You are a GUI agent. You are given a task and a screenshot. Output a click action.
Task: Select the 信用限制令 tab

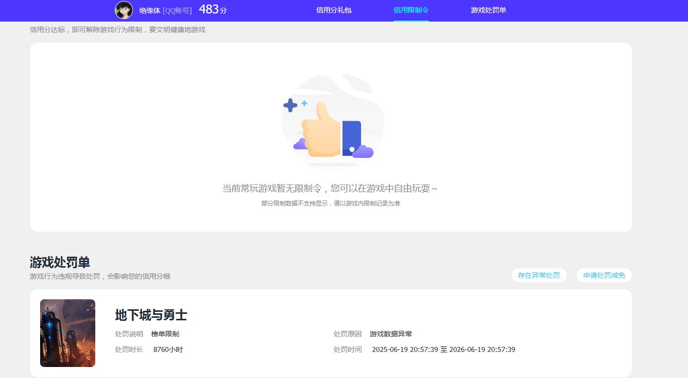click(411, 10)
